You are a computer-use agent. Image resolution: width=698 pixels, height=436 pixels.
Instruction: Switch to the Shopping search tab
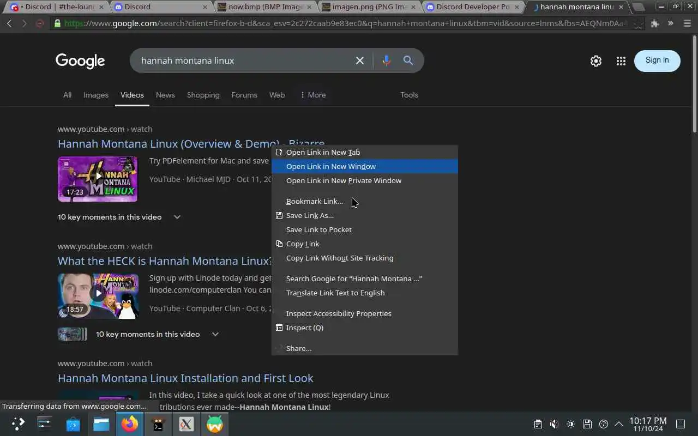[203, 95]
